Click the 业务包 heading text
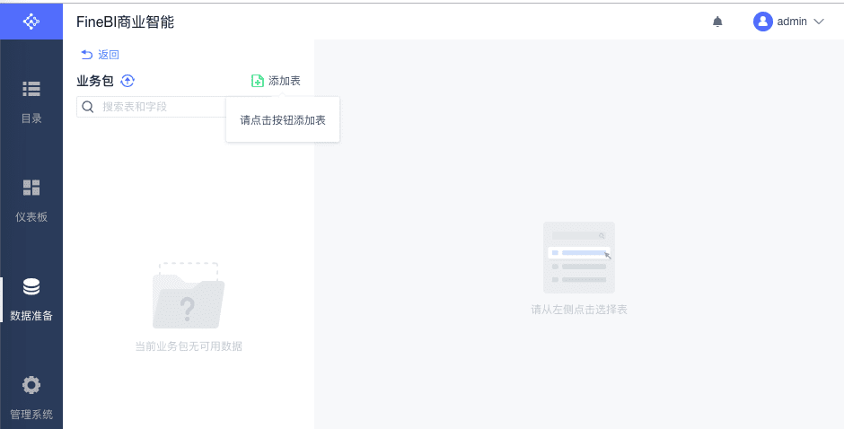844x429 pixels. coord(95,81)
